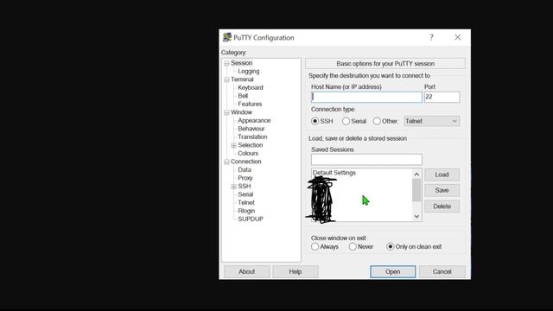Open Appearance settings

(254, 120)
